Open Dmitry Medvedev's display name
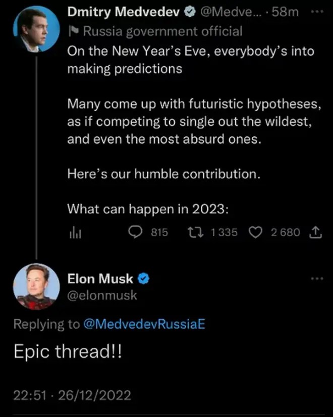The width and height of the screenshot is (333, 417). point(124,12)
